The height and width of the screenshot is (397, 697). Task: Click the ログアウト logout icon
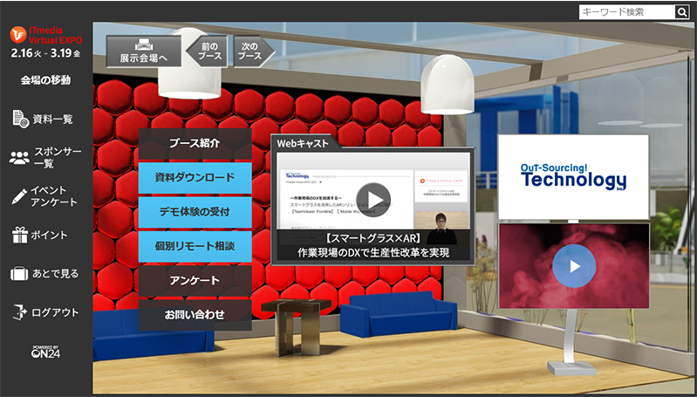tap(19, 311)
